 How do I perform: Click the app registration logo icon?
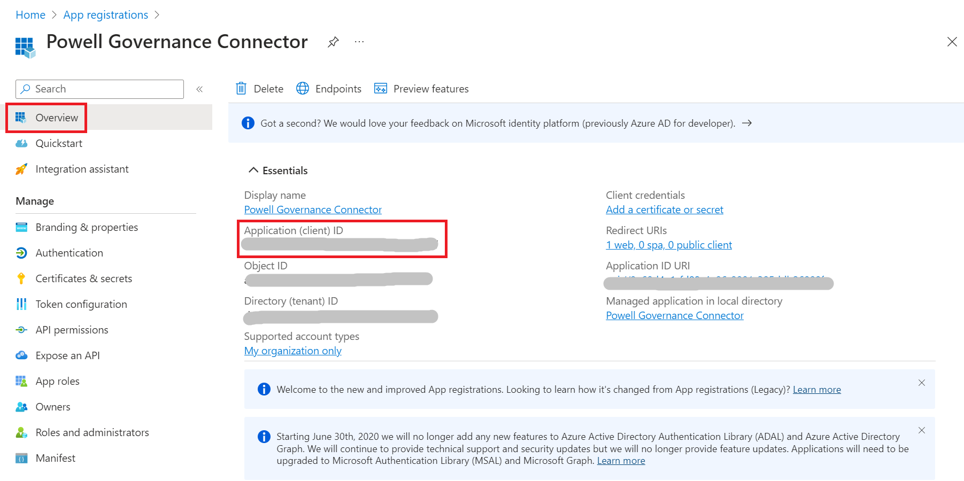click(x=25, y=48)
